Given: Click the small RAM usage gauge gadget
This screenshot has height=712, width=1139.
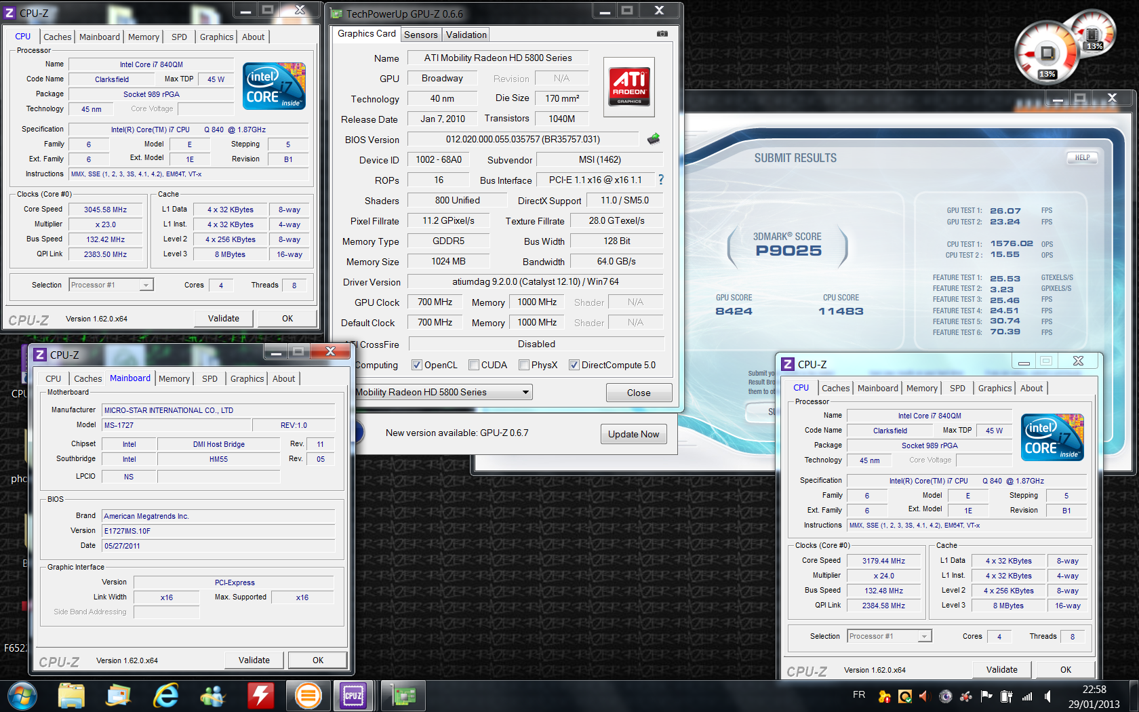Looking at the screenshot, I should click(1093, 33).
